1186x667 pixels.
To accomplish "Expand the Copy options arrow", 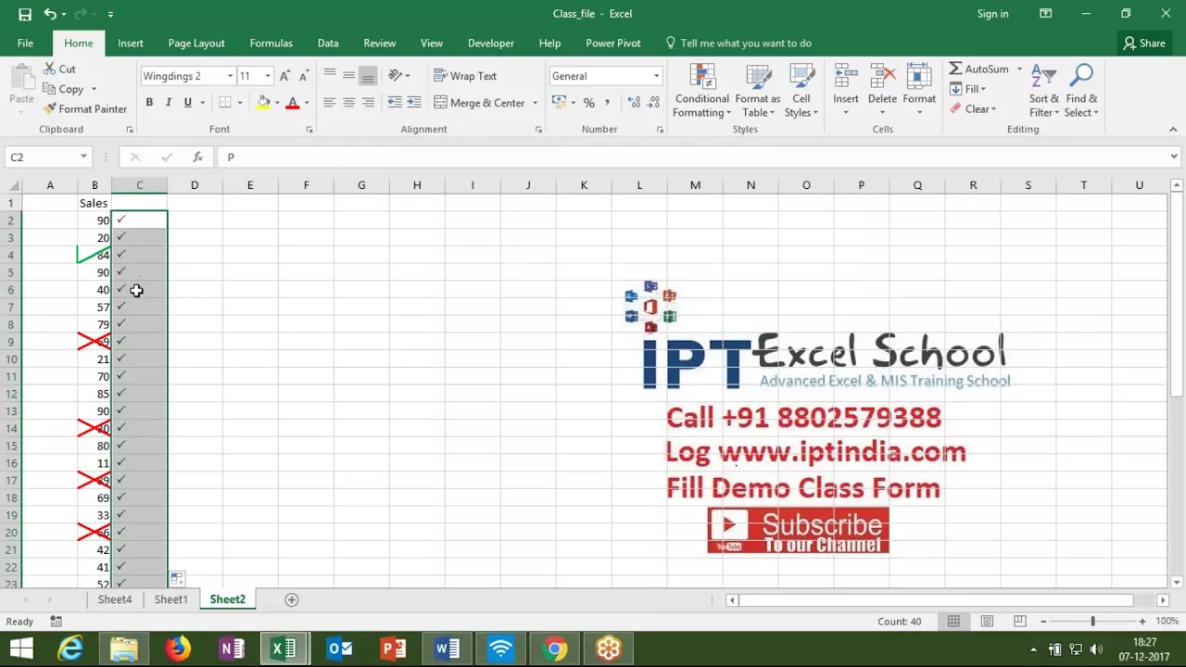I will point(94,90).
